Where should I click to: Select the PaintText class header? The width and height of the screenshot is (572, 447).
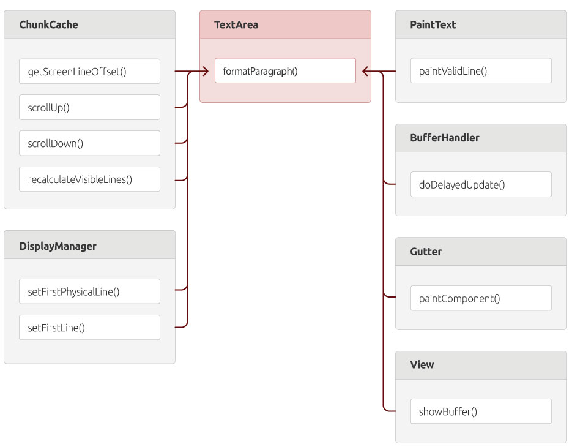(481, 24)
